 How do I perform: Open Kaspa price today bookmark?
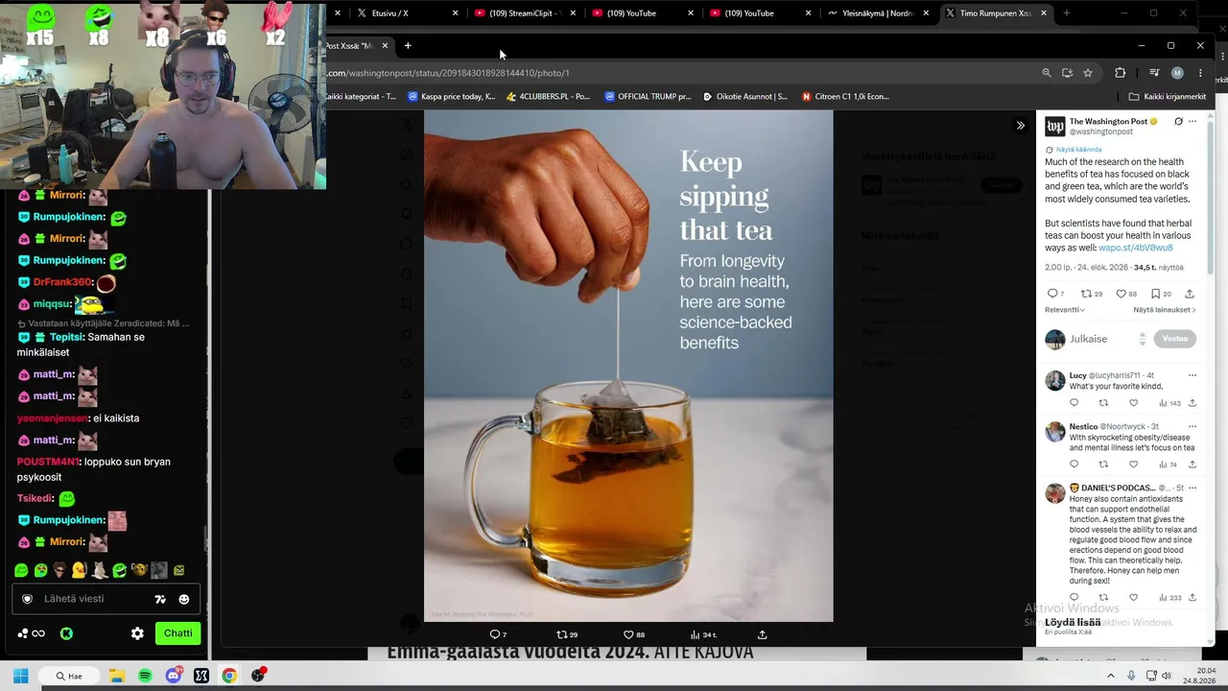[x=451, y=96]
